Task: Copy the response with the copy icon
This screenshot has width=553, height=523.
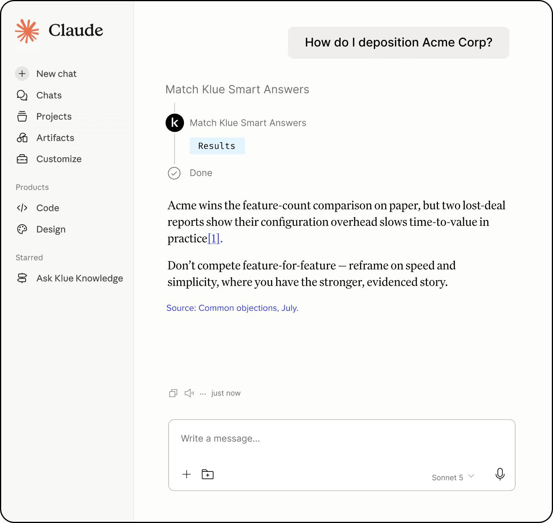Action: point(173,393)
